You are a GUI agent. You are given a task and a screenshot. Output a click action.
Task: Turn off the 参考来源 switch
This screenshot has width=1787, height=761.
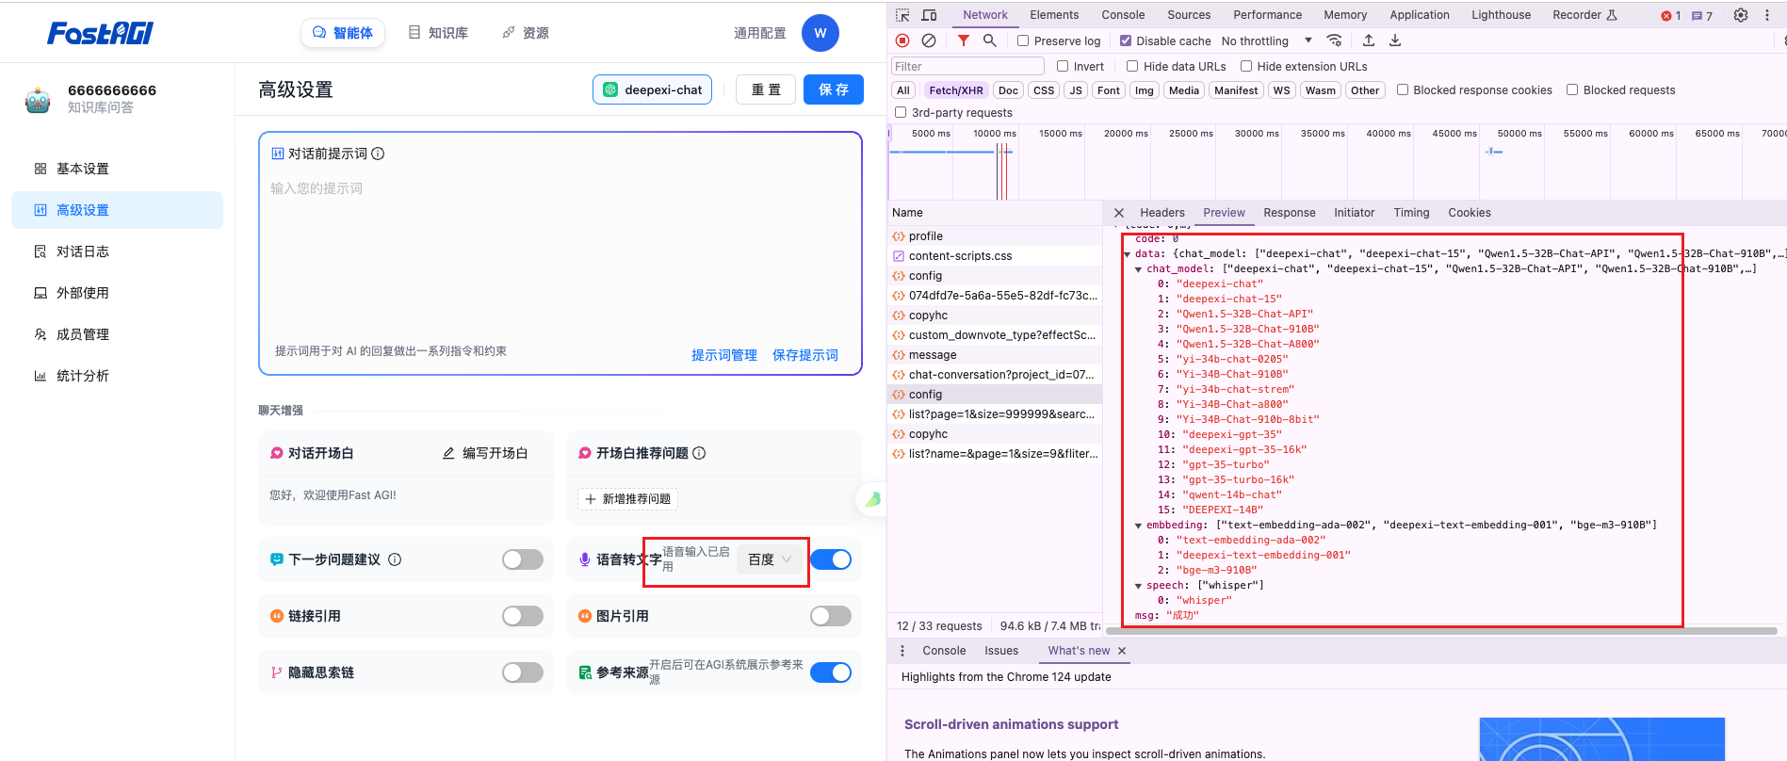point(831,672)
